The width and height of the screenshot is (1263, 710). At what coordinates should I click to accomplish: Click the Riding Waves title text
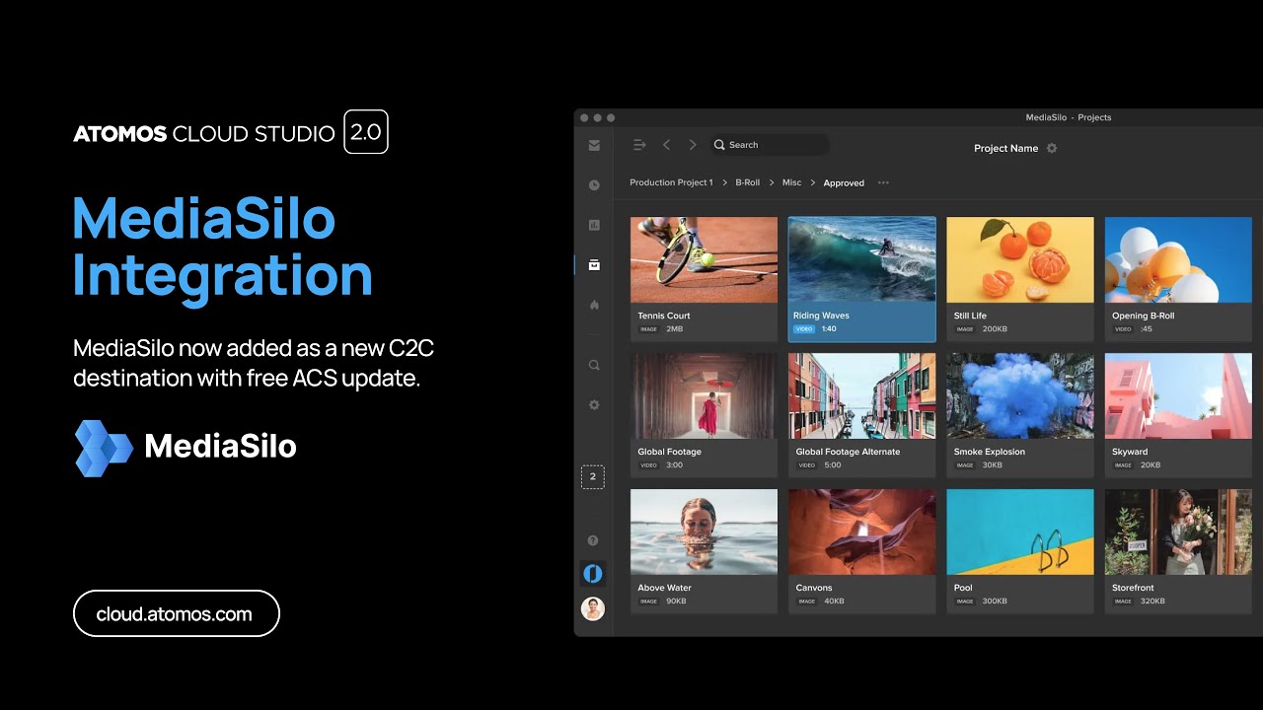(821, 316)
